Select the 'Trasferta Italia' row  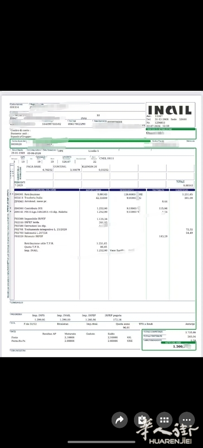(104, 198)
